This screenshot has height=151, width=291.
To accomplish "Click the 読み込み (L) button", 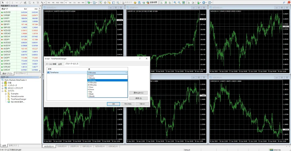I will click(138, 93).
